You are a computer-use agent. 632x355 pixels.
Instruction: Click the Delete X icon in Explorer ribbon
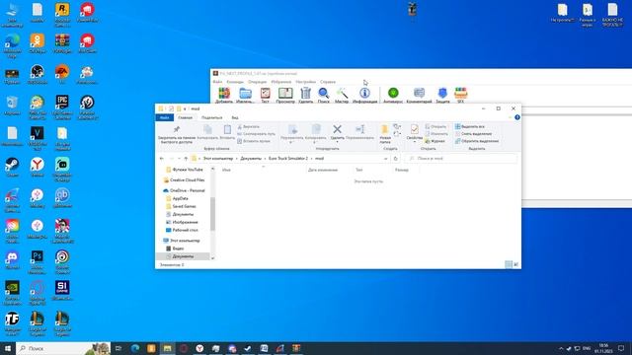tap(338, 129)
